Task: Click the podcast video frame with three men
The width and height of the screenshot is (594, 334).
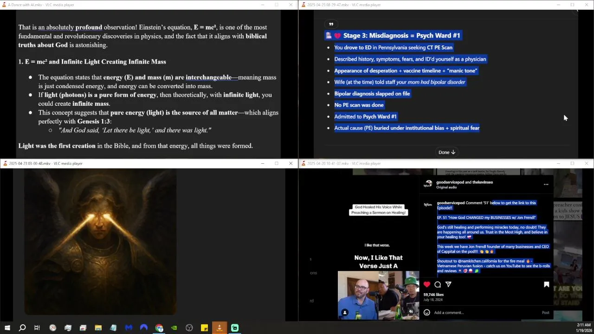Action: (378, 295)
